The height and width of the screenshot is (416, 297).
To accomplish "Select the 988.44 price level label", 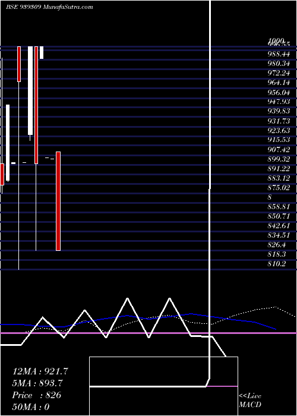I will pos(279,54).
